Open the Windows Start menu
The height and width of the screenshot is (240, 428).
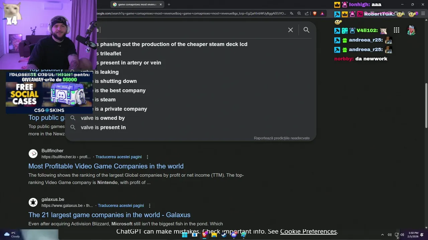pos(185,235)
